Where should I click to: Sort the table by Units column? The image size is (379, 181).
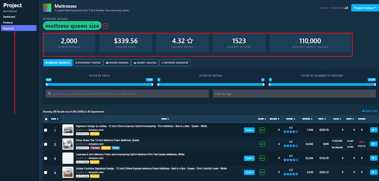click(350, 119)
